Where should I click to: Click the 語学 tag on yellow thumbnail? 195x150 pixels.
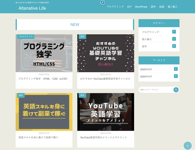[x=21, y=95]
